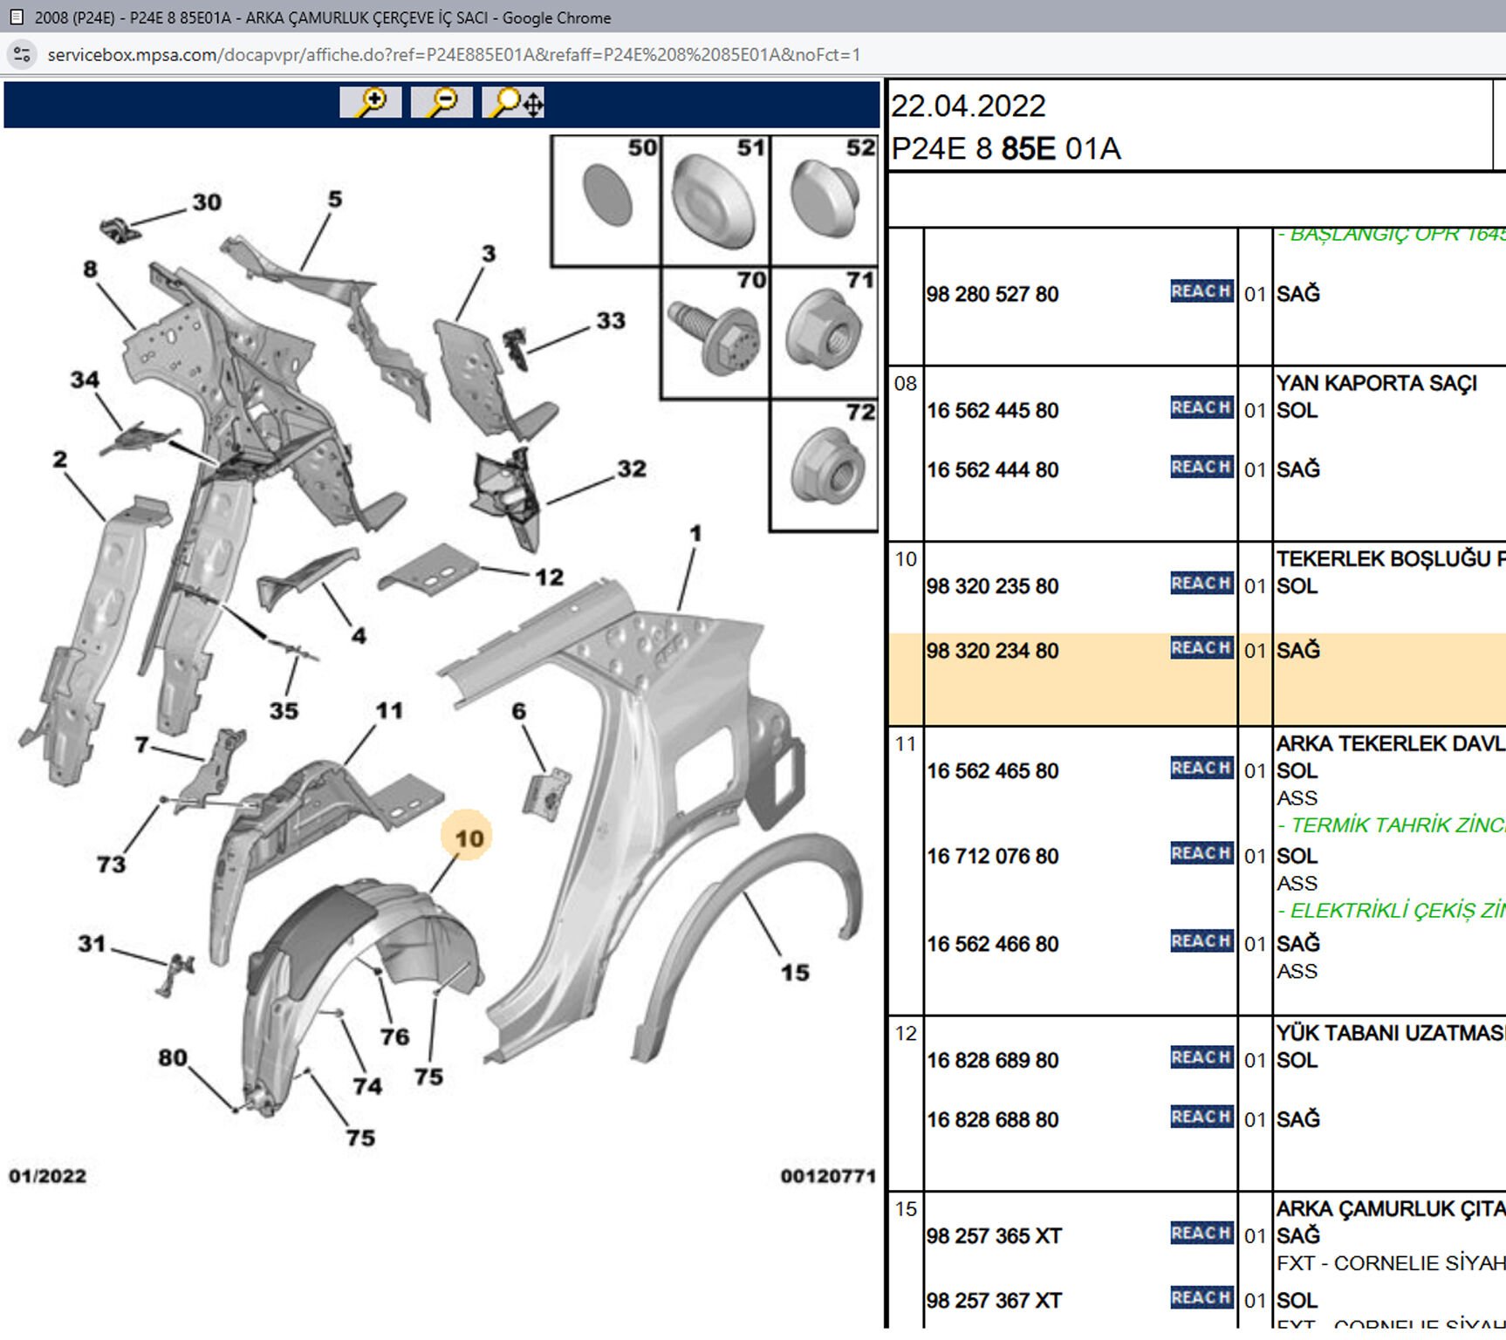Click REACH badge for part 98 257 365 XT
The height and width of the screenshot is (1340, 1506).
pyautogui.click(x=1201, y=1234)
